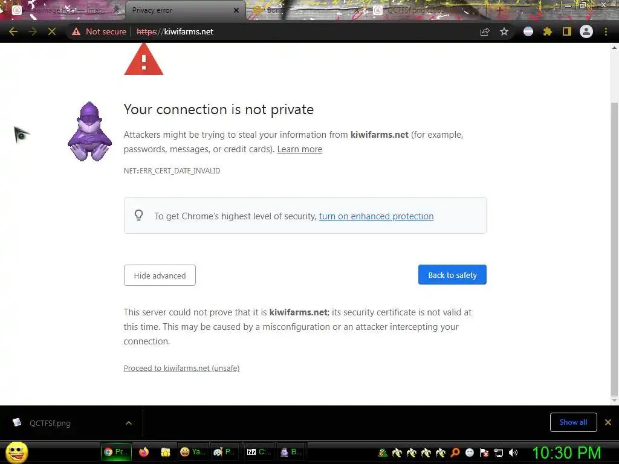619x464 pixels.
Task: Open downloaded file QCTFSf.png
Action: [50, 423]
